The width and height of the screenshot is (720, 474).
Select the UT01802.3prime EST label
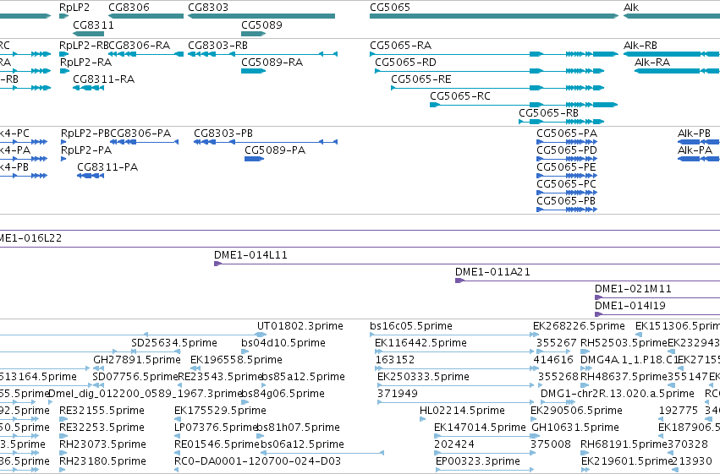[300, 326]
